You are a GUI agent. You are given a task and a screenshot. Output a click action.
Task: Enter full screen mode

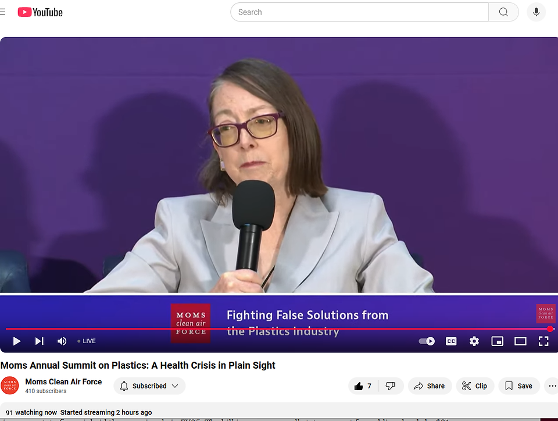pos(543,341)
